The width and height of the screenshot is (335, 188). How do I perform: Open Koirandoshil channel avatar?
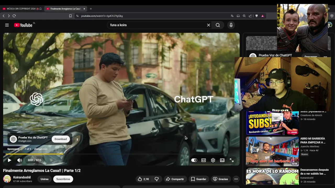[x=7, y=179]
